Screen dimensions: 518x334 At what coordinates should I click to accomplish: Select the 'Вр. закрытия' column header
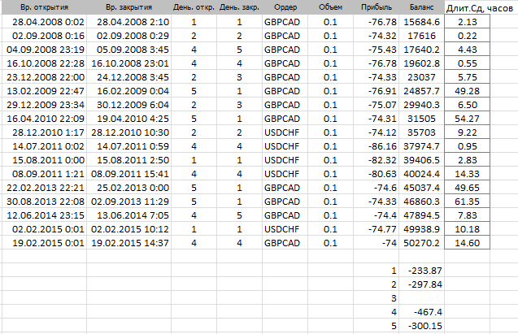click(x=128, y=7)
